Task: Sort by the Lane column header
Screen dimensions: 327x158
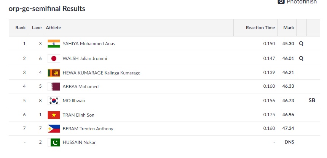Action: click(37, 28)
